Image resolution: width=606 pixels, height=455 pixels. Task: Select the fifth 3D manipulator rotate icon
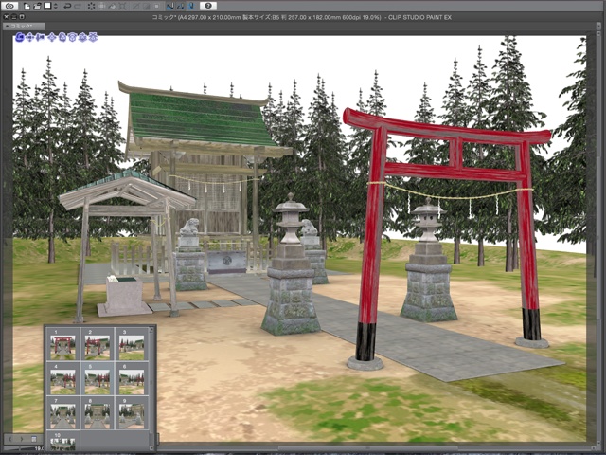point(62,37)
